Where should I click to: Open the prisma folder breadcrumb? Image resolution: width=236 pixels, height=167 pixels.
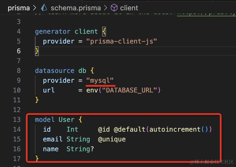[19, 8]
